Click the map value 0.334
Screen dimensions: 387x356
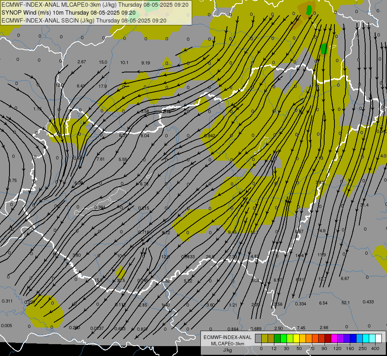(x=300, y=304)
